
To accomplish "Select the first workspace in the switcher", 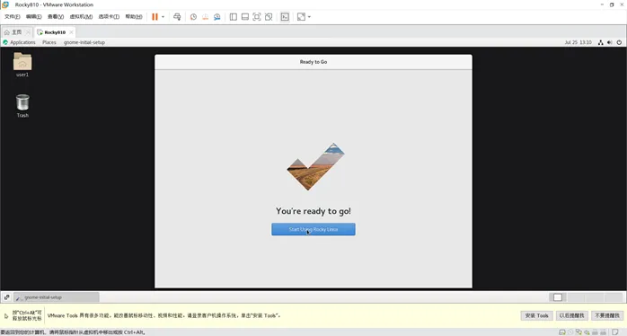I will point(558,297).
